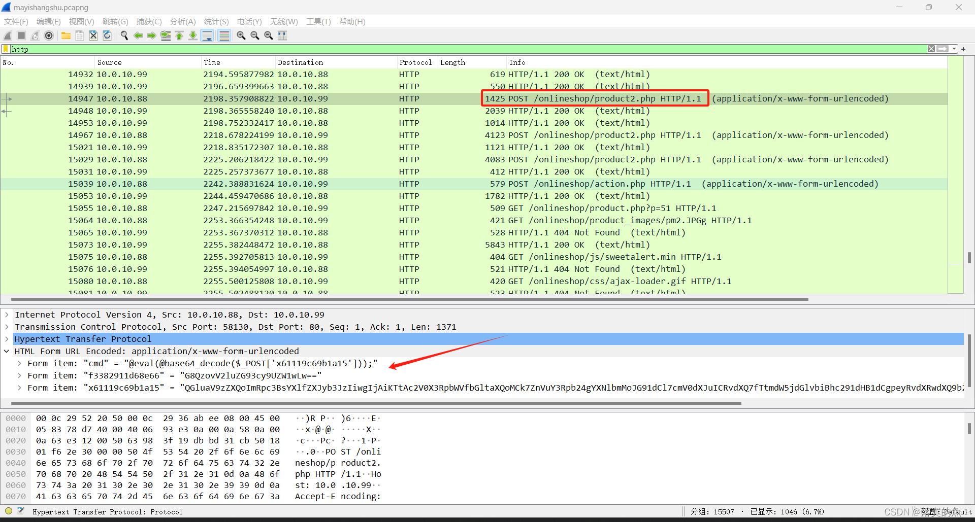
Task: Go back to previous packet arrow
Action: (x=138, y=36)
